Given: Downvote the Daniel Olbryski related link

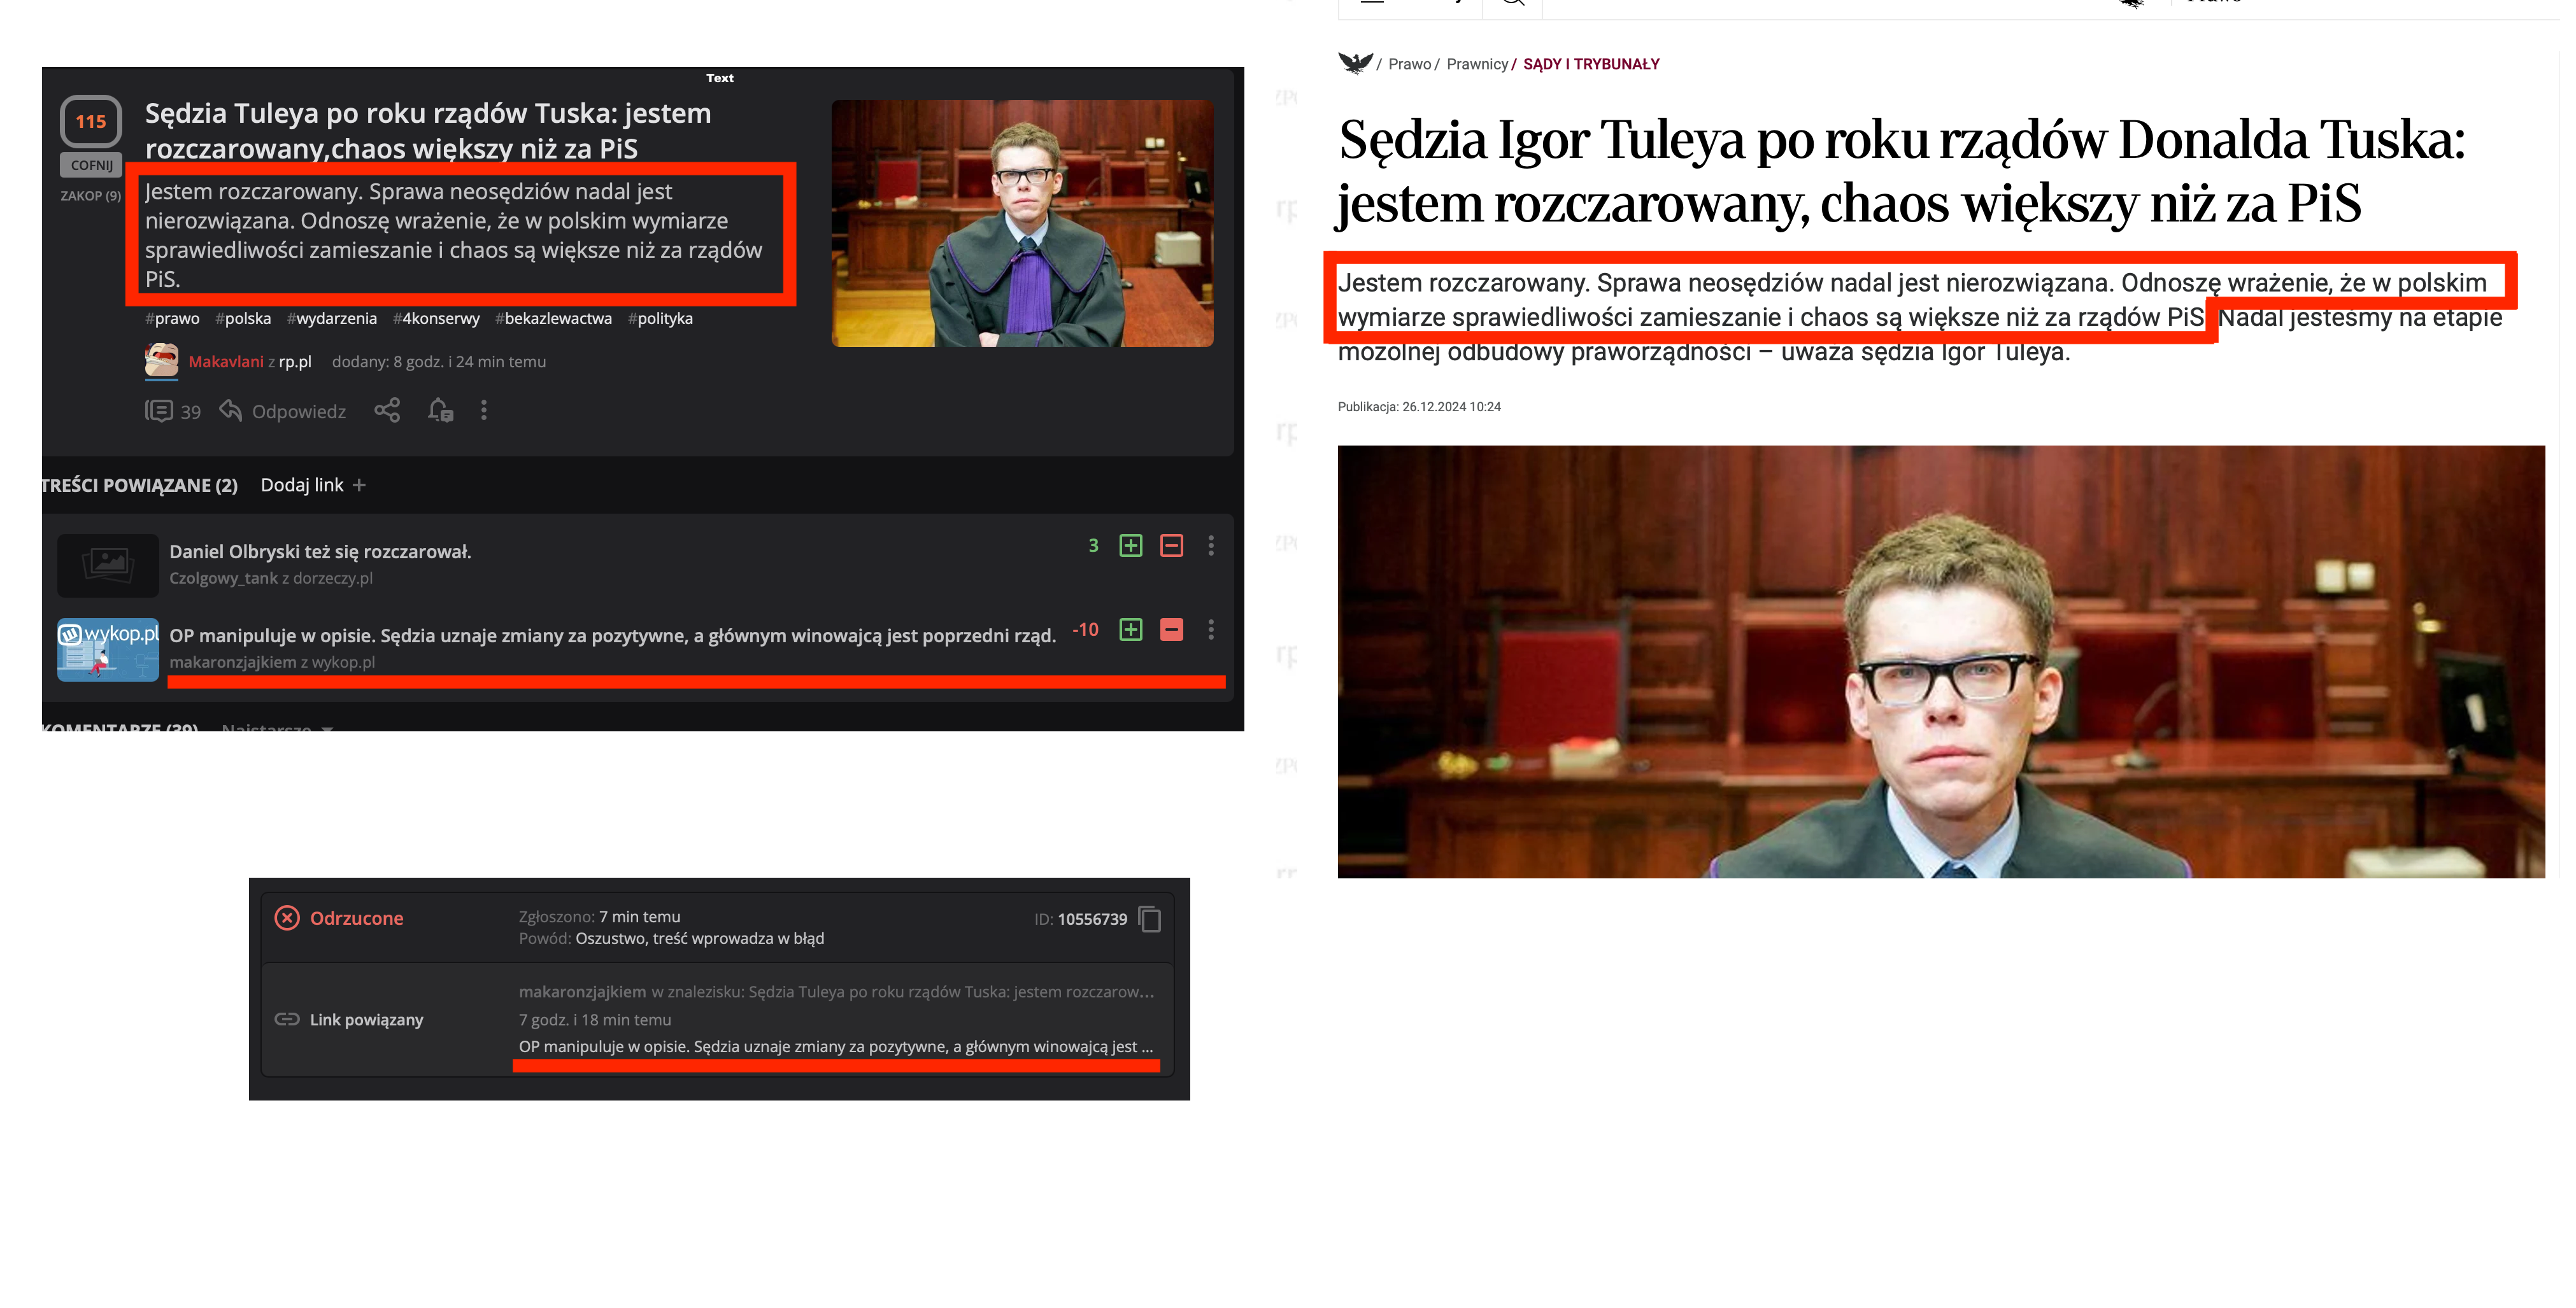Looking at the screenshot, I should point(1171,545).
